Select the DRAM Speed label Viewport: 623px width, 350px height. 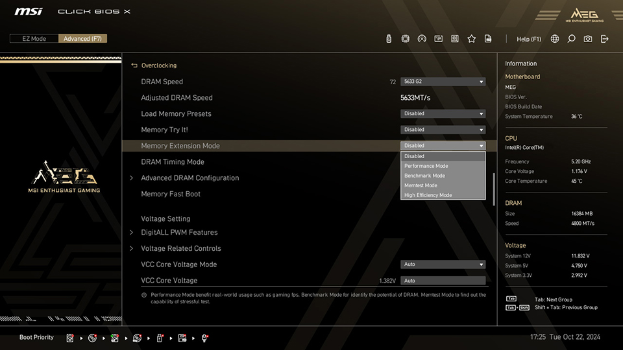(x=162, y=82)
